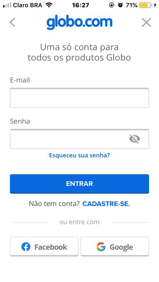Screen dimensions: 159x282
Task: Tap the Claro BRA carrier label
Action: 28,5
